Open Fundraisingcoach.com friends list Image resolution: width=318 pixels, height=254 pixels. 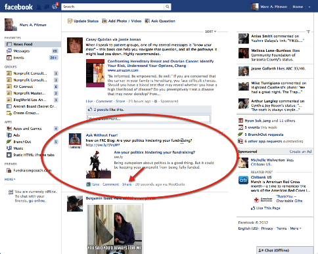click(x=32, y=170)
